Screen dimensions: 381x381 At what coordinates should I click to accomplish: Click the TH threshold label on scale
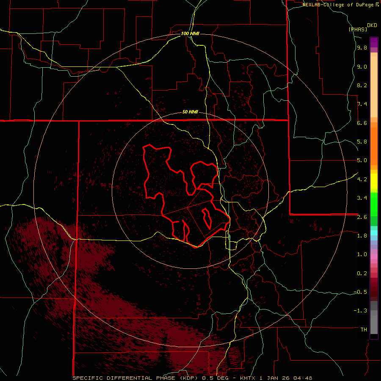coord(364,330)
